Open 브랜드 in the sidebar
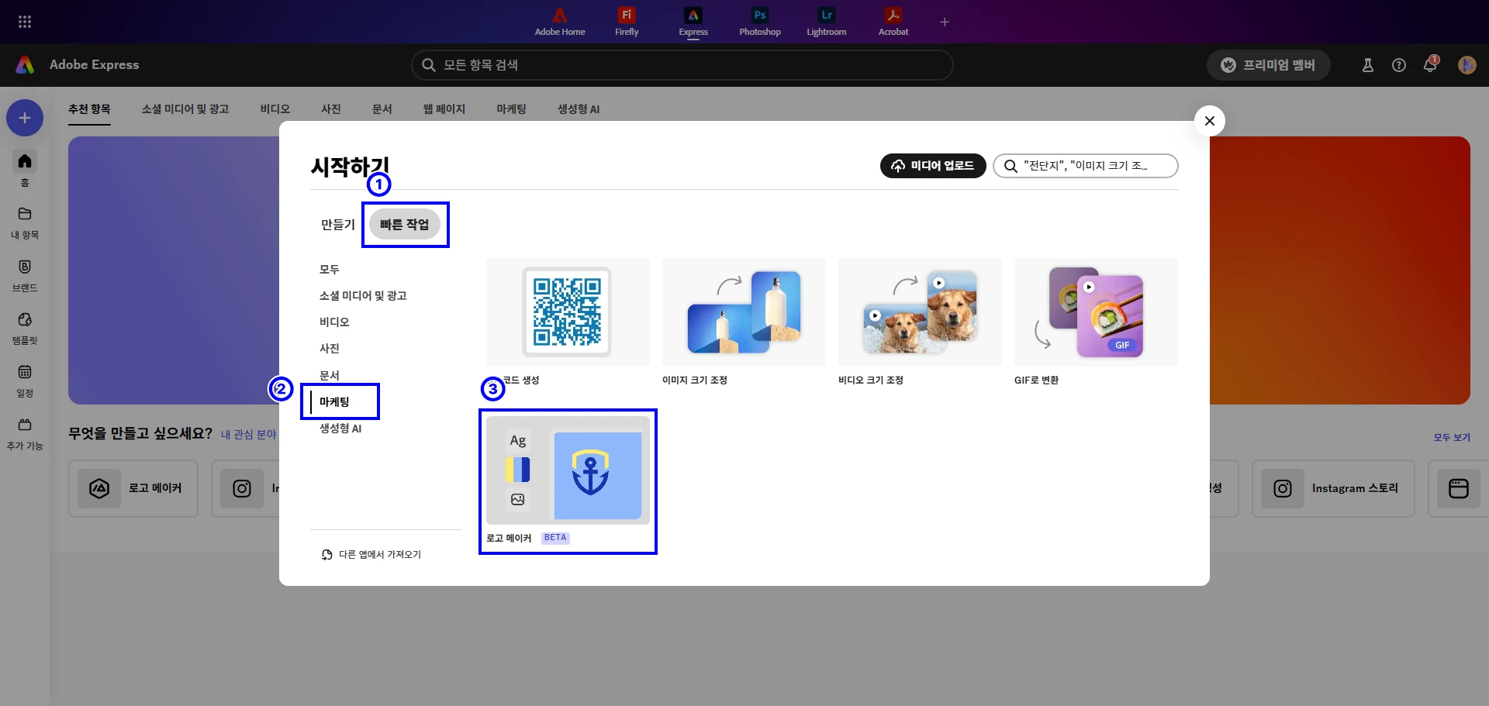Screen dimensions: 1489x706 [25, 275]
